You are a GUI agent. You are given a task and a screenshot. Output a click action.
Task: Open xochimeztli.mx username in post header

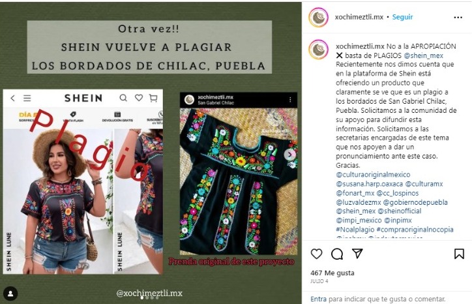point(359,17)
